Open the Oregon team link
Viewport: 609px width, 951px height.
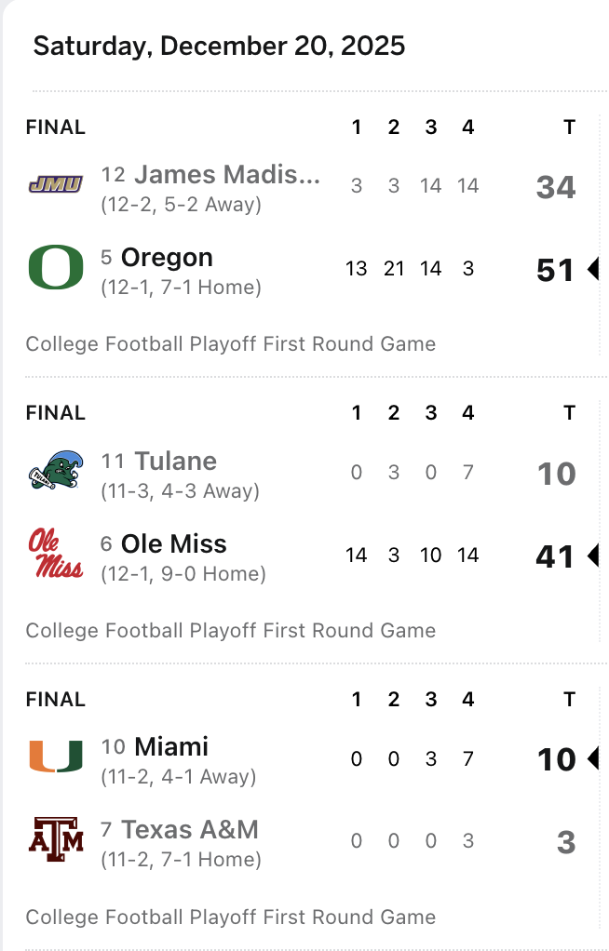click(x=167, y=258)
